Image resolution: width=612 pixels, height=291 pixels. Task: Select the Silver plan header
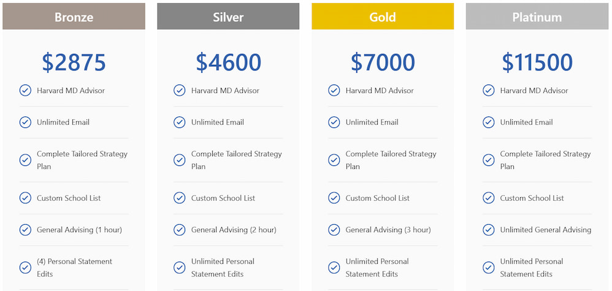click(228, 17)
